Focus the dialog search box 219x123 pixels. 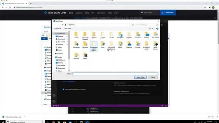(147, 25)
